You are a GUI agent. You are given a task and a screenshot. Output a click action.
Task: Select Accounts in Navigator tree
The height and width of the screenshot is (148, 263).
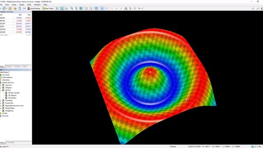6,75
